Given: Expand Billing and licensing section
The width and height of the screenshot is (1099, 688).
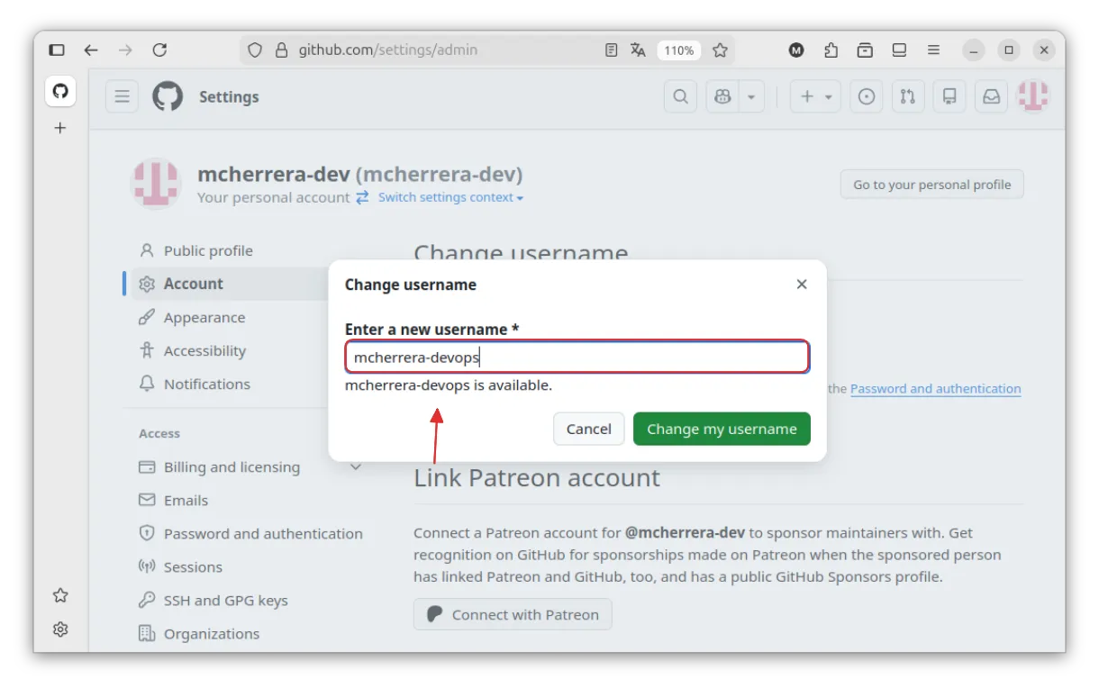Looking at the screenshot, I should tap(356, 466).
